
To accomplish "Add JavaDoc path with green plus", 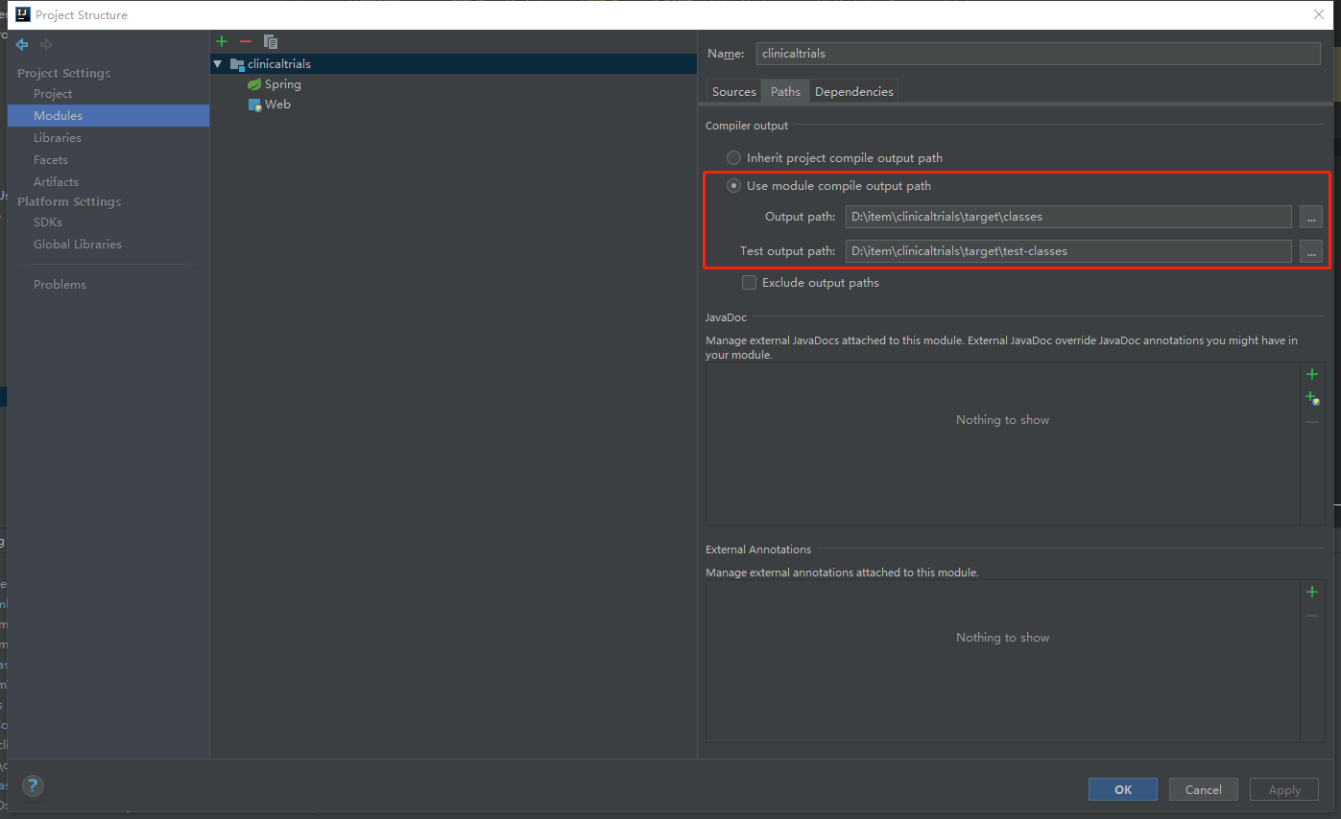I will click(1312, 374).
